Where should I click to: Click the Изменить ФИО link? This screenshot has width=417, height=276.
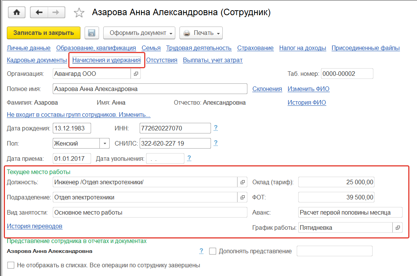coord(308,89)
